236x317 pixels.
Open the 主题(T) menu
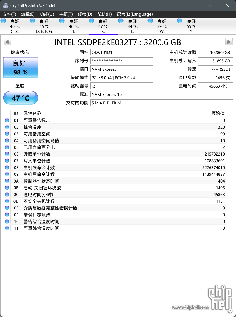(x=66, y=14)
